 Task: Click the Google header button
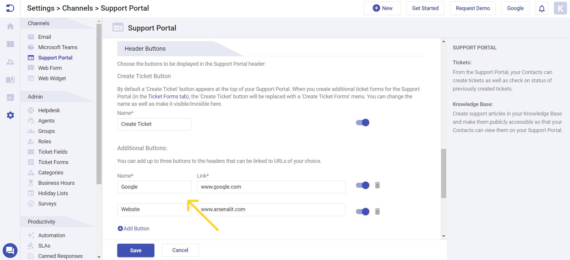(x=515, y=8)
